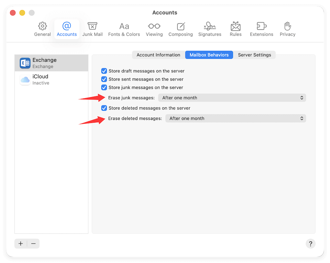The width and height of the screenshot is (330, 263).
Task: Open the Junk Mail preferences icon
Action: 92,29
